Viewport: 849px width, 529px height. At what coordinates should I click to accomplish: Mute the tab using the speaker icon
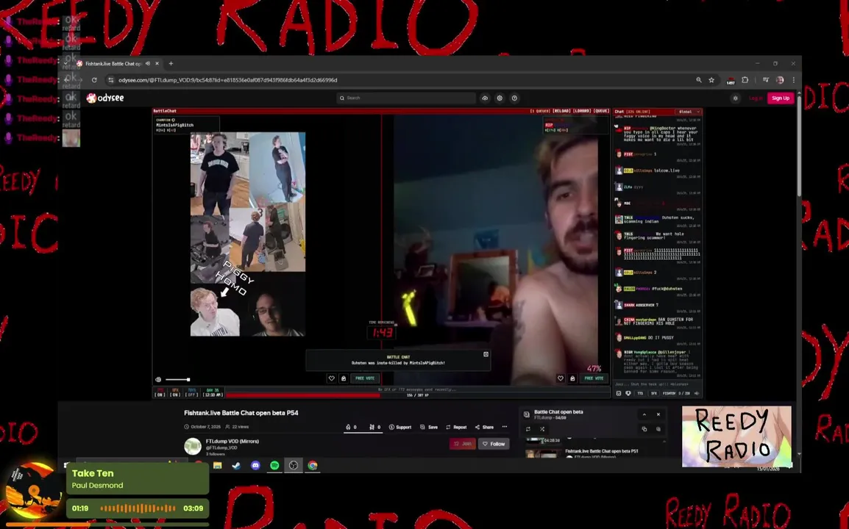pos(148,63)
